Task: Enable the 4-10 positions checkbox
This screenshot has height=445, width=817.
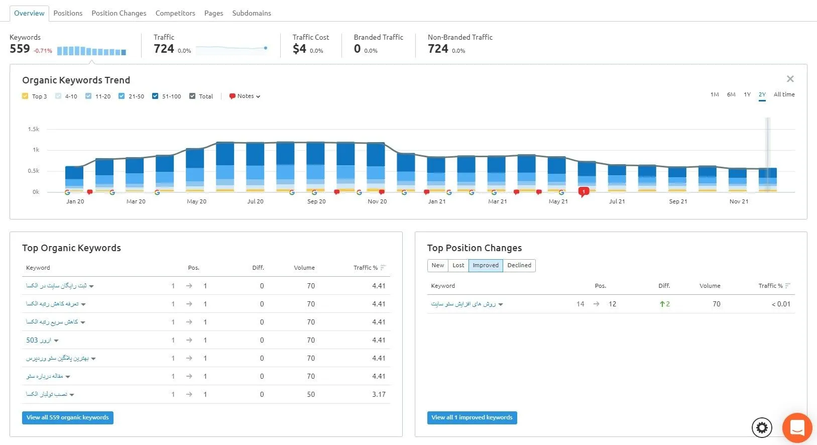Action: tap(58, 96)
